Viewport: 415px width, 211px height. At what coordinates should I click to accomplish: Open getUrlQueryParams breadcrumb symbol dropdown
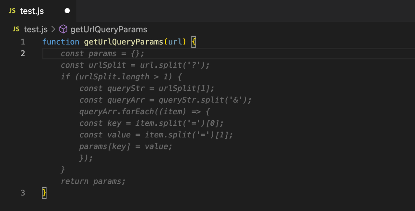[109, 29]
